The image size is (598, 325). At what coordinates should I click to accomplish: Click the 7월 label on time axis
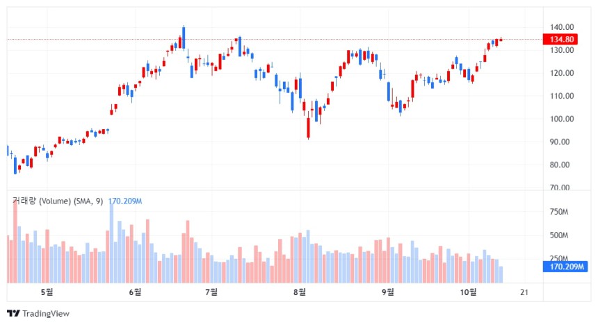pyautogui.click(x=211, y=292)
